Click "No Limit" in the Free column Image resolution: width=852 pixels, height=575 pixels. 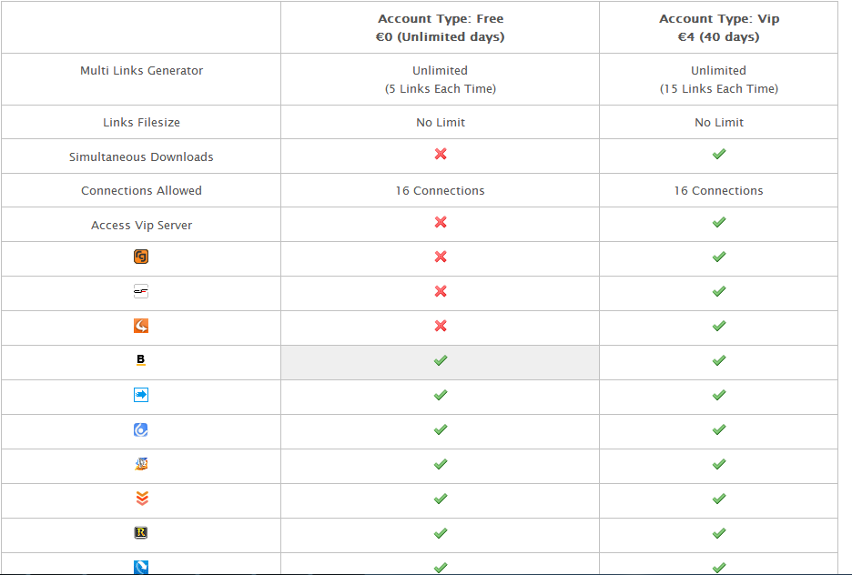point(441,123)
